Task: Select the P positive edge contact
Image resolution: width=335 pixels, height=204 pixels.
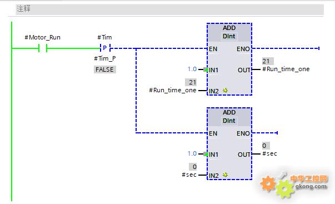Action: click(x=105, y=48)
